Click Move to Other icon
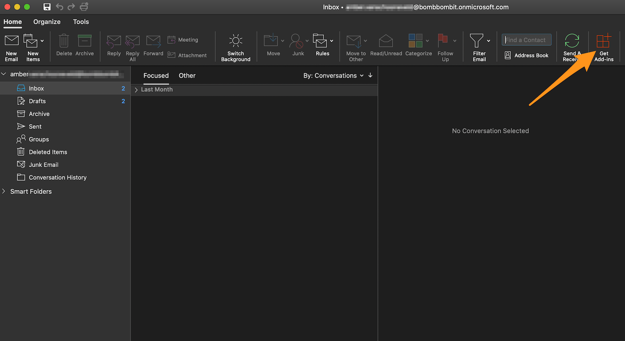Image resolution: width=625 pixels, height=341 pixels. click(354, 41)
